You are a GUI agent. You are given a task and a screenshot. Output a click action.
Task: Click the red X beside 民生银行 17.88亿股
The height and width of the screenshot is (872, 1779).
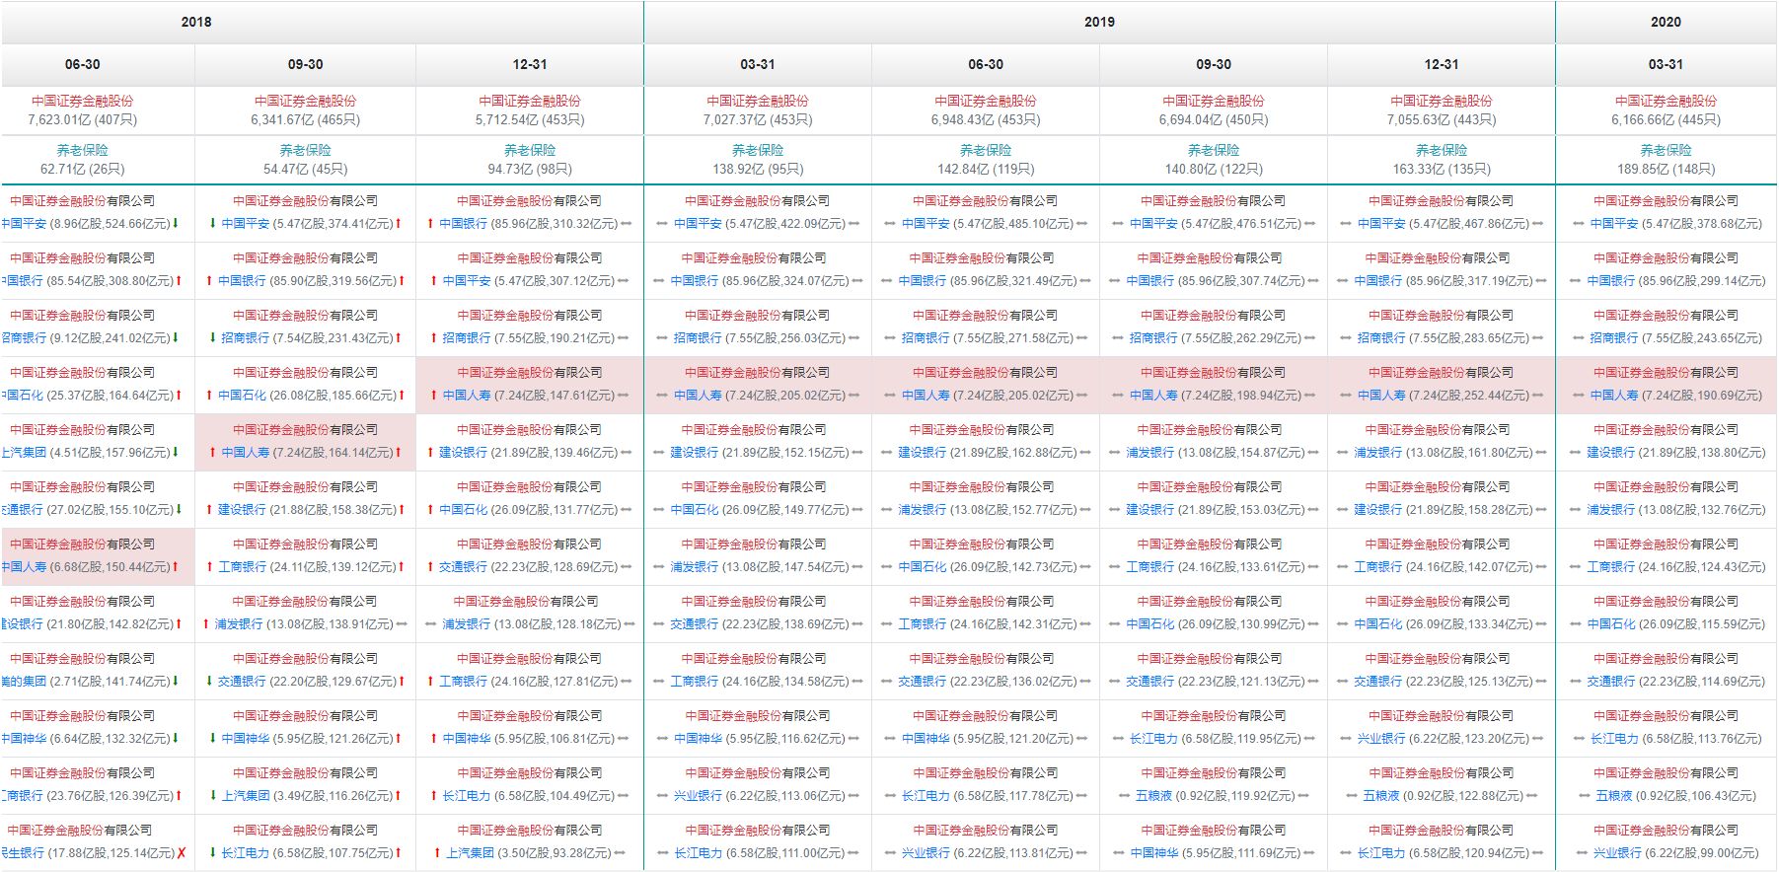[182, 853]
